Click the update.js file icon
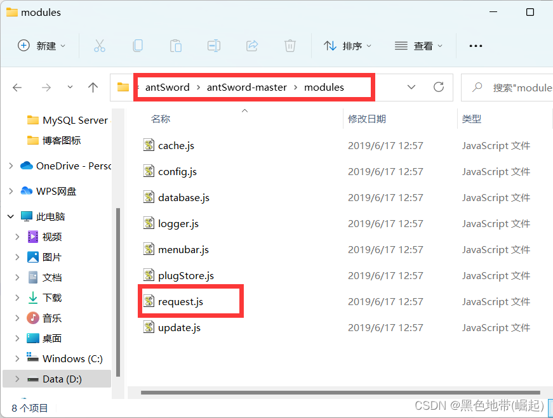 click(149, 327)
